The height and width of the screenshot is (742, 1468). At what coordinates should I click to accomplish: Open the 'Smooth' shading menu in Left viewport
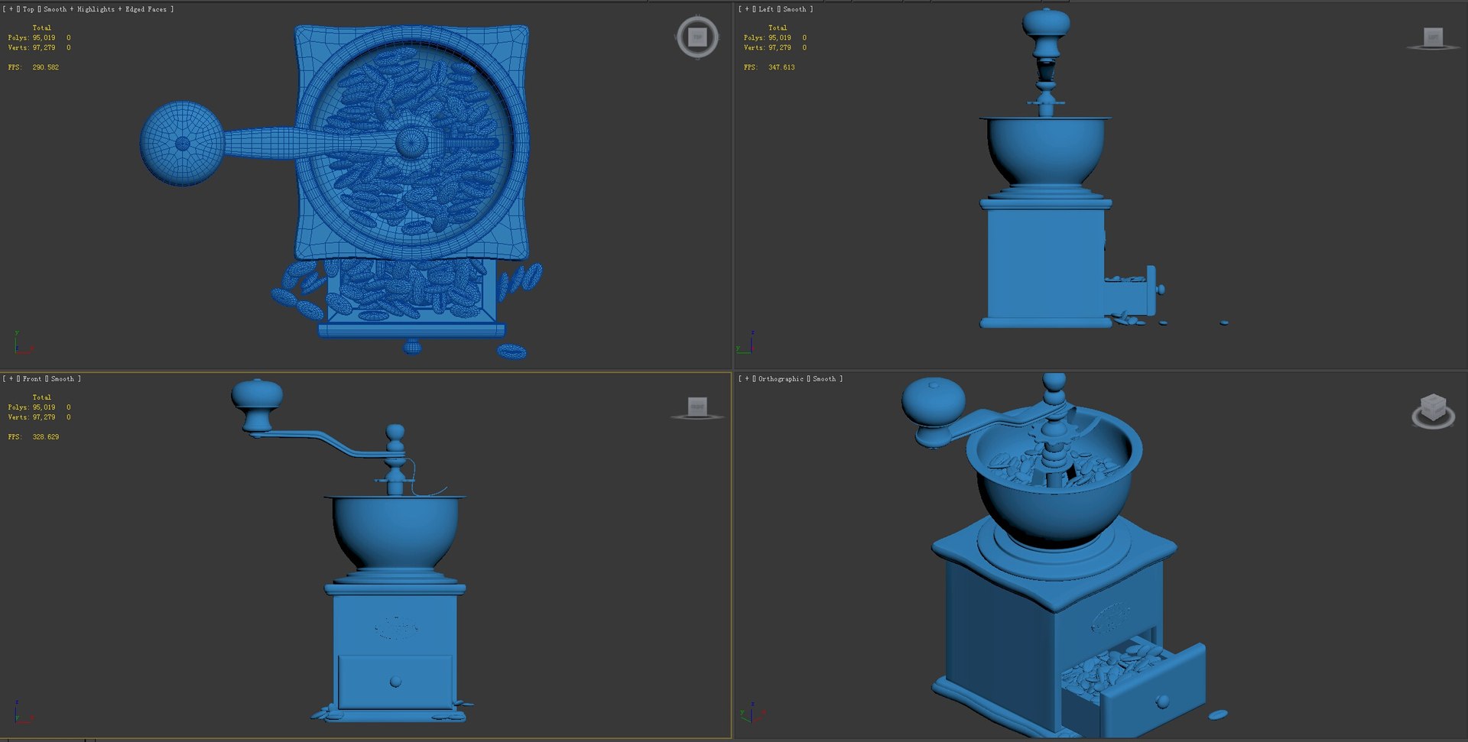tap(794, 9)
